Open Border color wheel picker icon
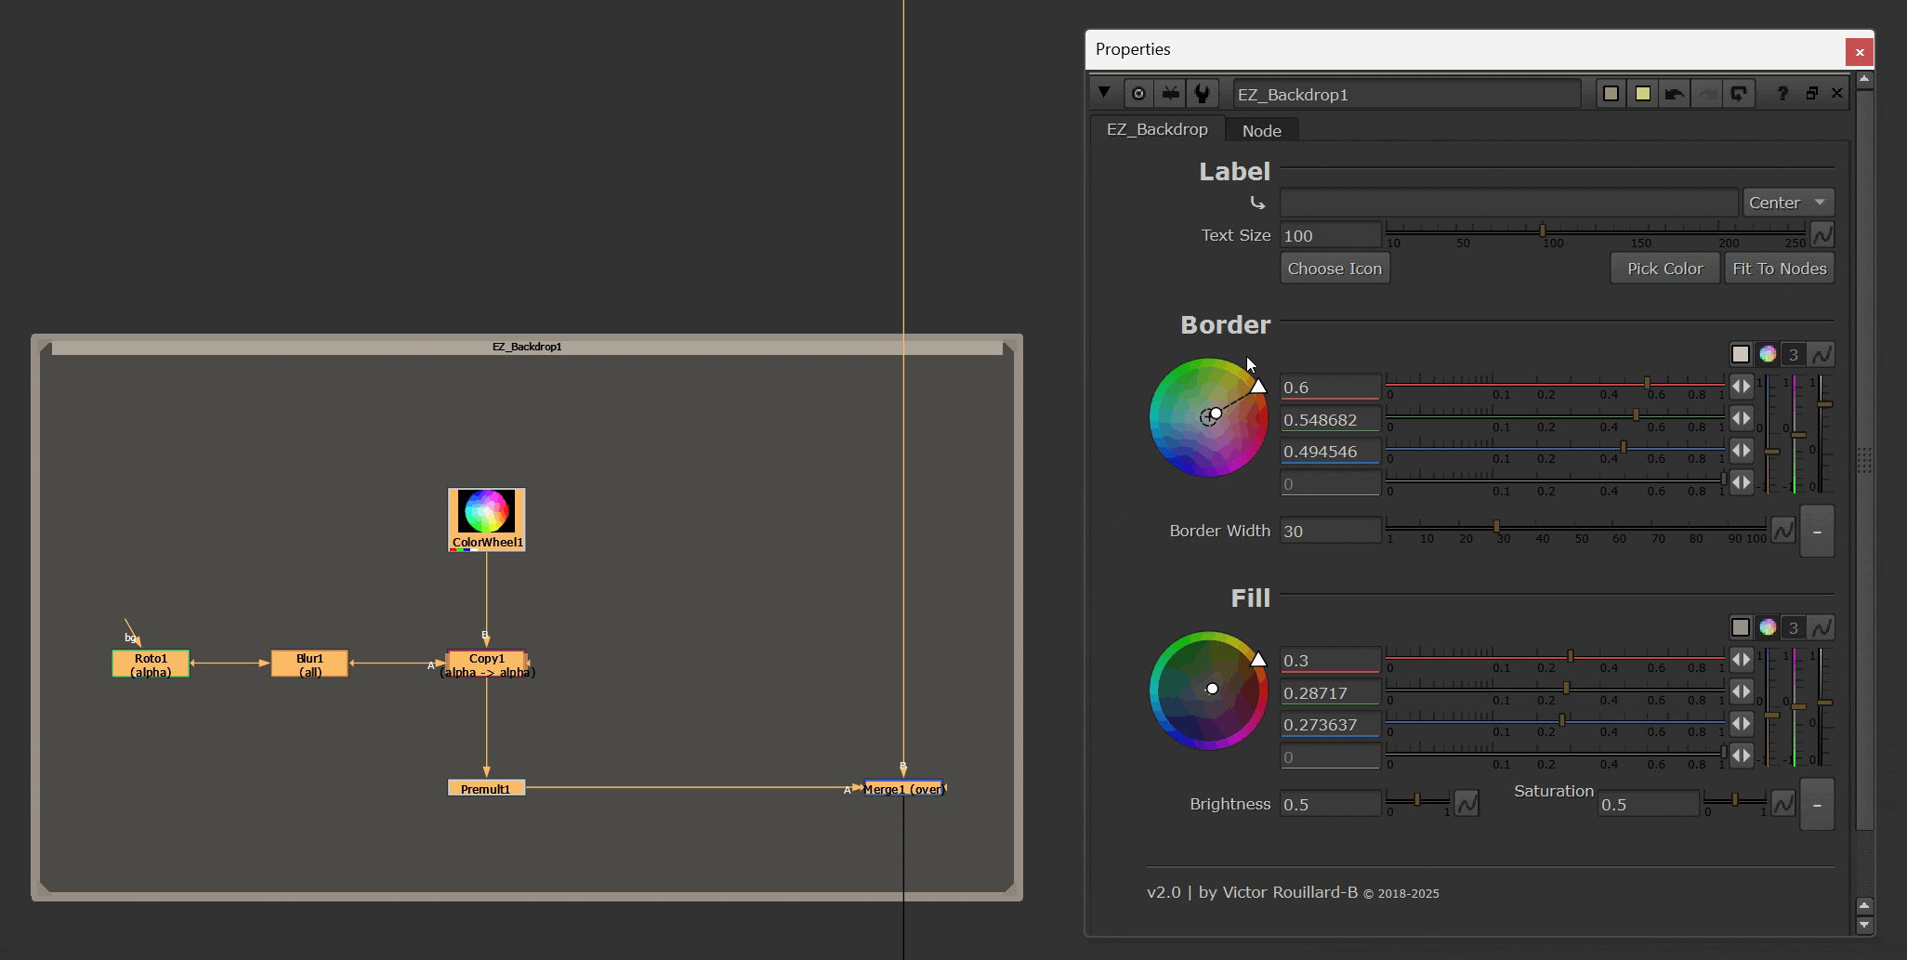The width and height of the screenshot is (1907, 960). tap(1768, 354)
